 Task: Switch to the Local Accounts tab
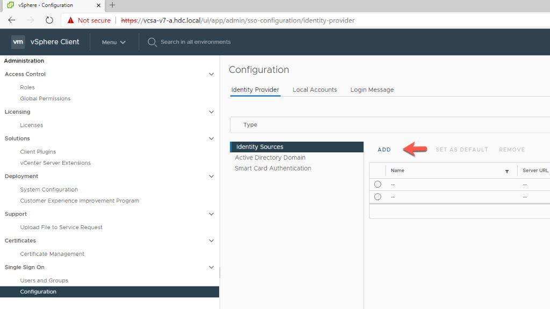(315, 90)
